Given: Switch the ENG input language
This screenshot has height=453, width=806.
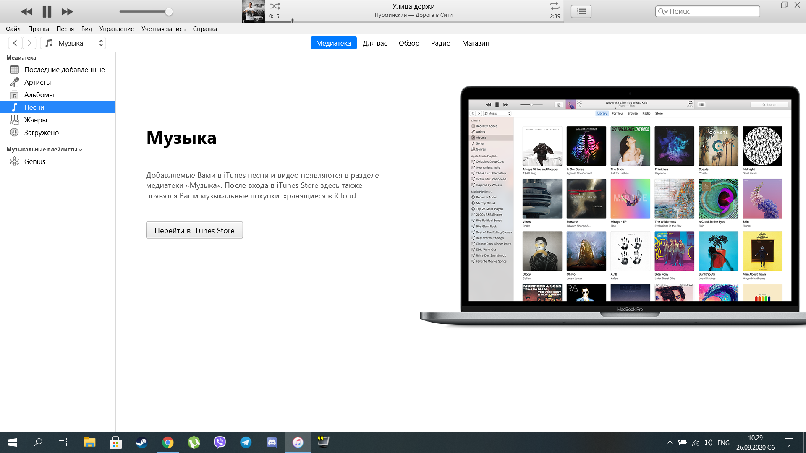Looking at the screenshot, I should [x=723, y=443].
